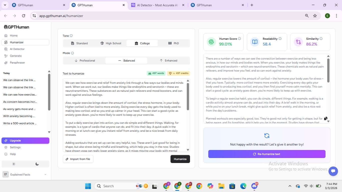This screenshot has width=342, height=192.
Task: Click Import from file button
Action: point(78,159)
